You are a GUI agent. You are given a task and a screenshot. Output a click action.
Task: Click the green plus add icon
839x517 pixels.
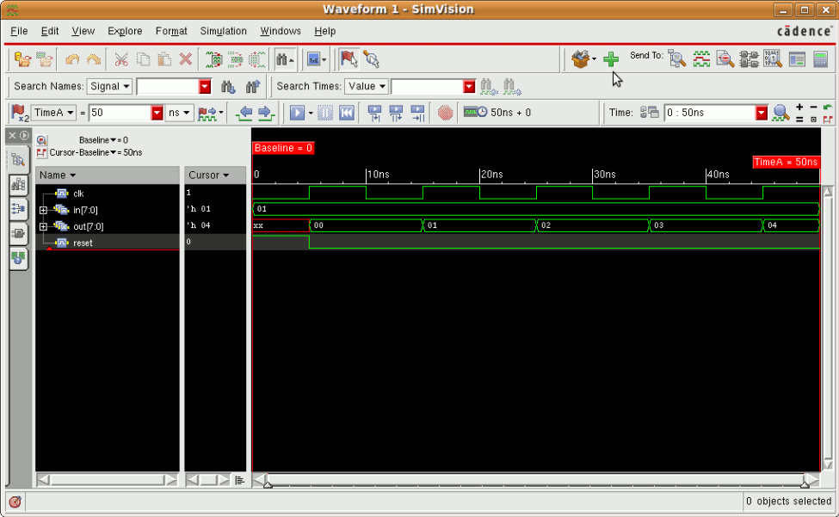click(610, 58)
